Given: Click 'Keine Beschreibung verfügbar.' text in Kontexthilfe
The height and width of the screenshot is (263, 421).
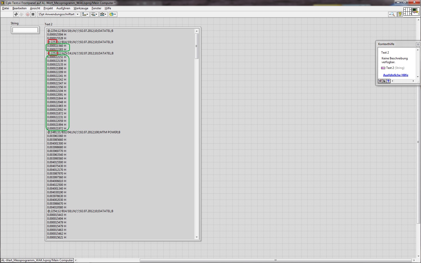Looking at the screenshot, I should pyautogui.click(x=395, y=60).
